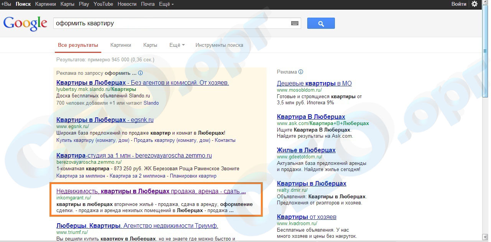Open 'Люберцы. Квартиры. Агентство недвижимости Триумф' result
The width and height of the screenshot is (491, 242).
coord(137,226)
